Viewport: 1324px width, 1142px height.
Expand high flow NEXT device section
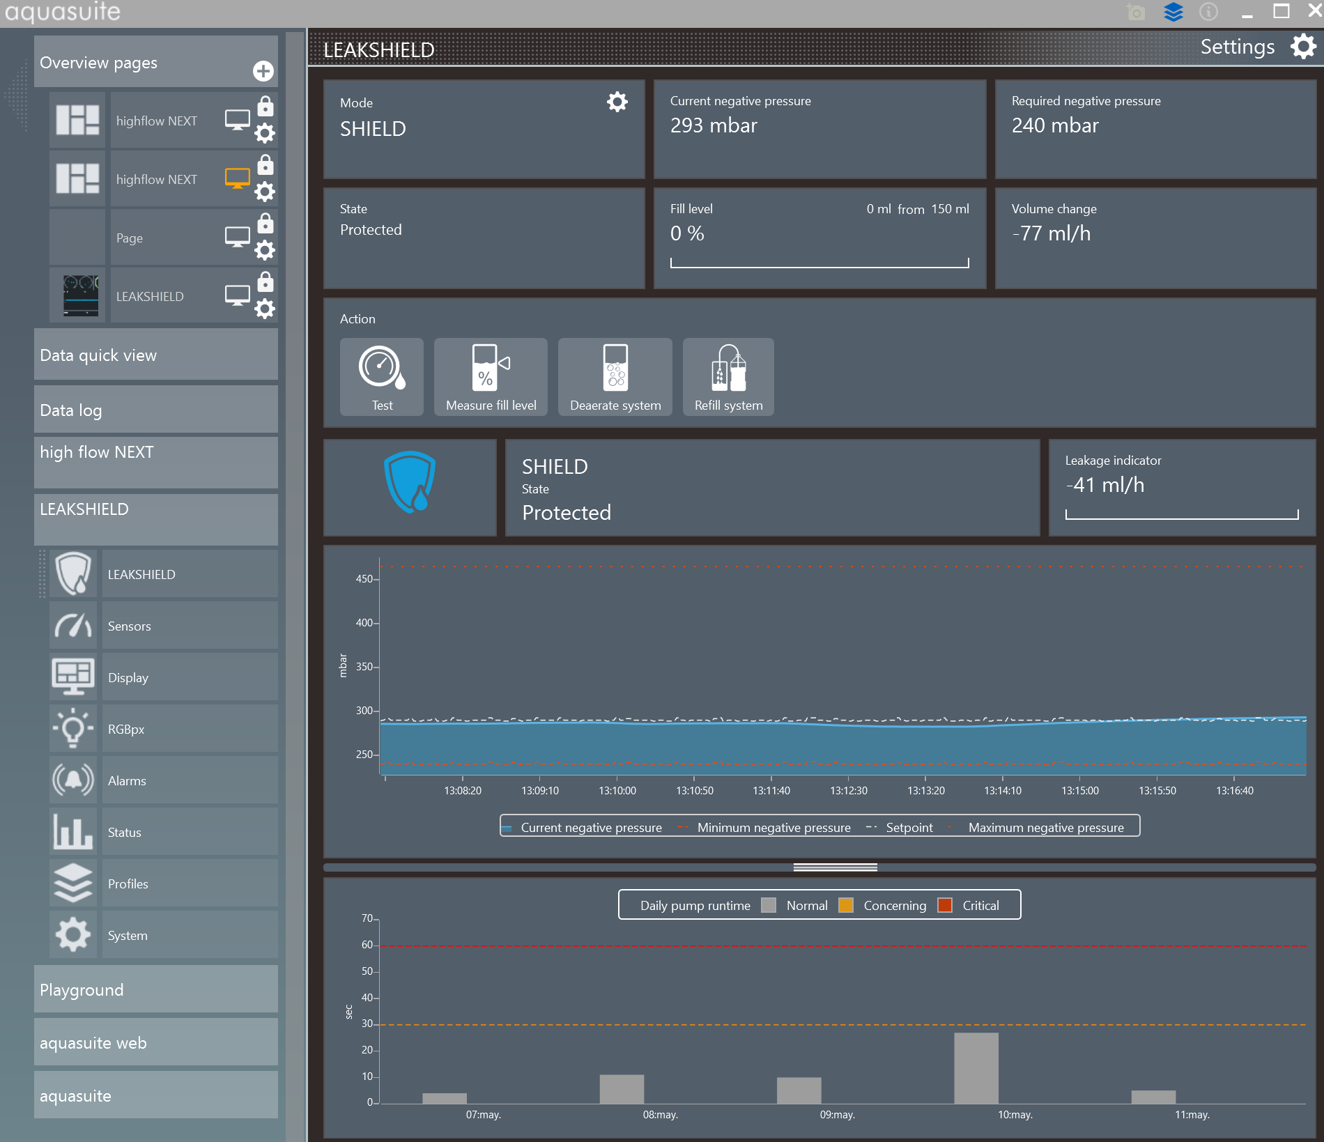coord(156,462)
